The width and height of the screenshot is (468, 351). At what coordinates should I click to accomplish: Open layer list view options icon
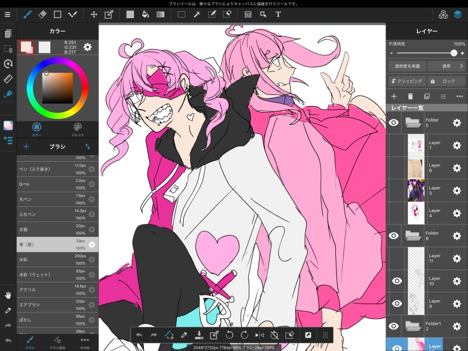pos(443,96)
